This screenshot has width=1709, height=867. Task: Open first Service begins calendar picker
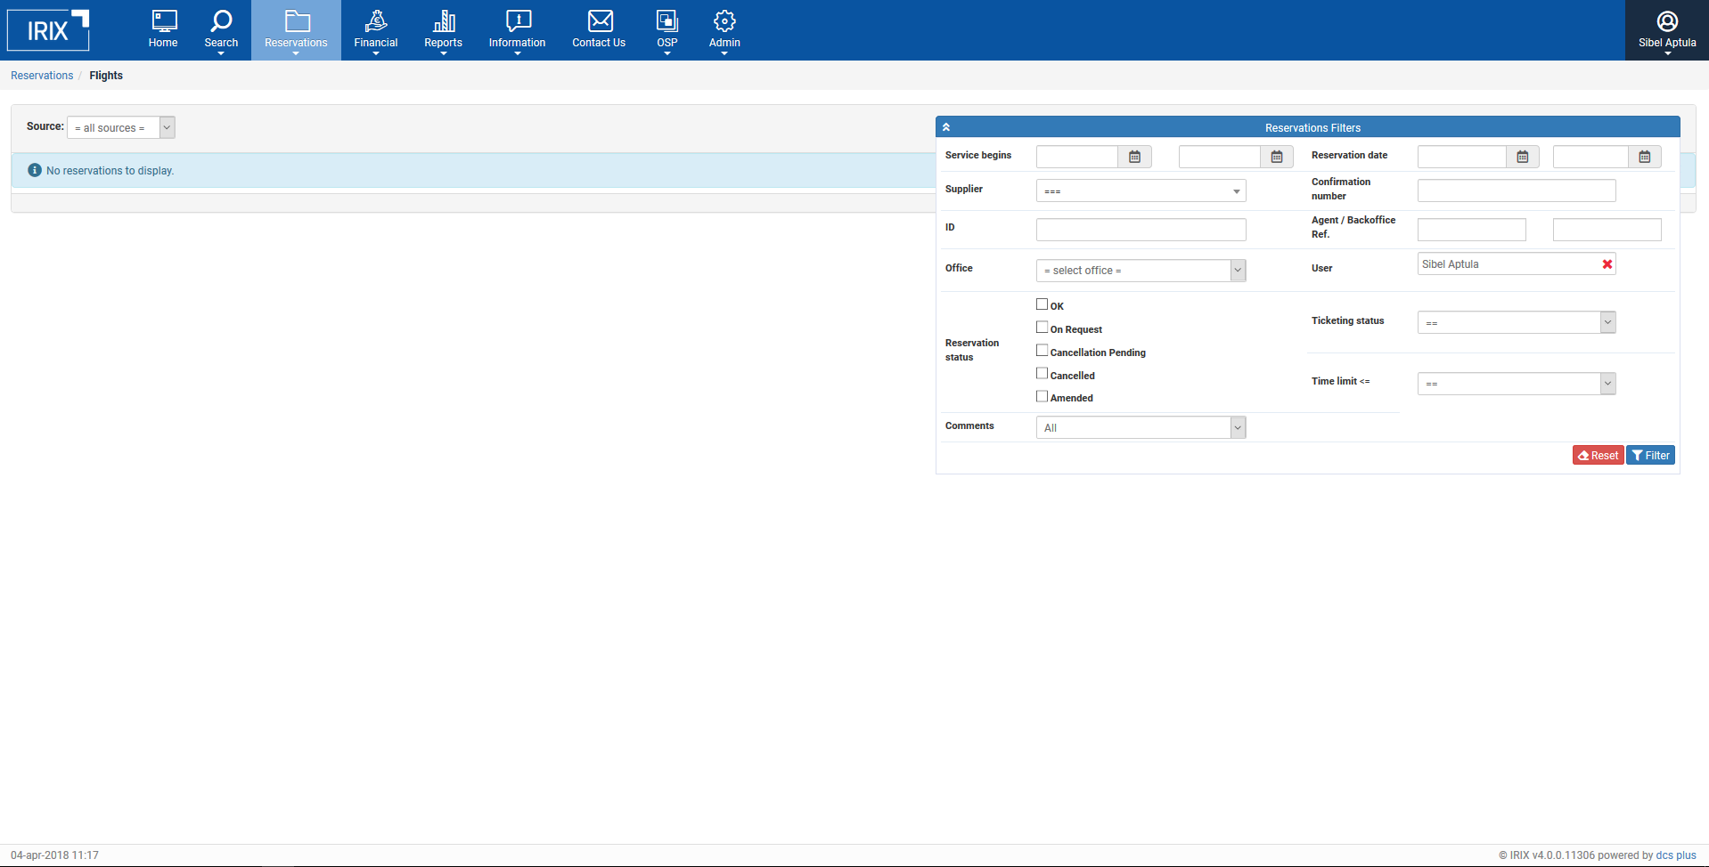point(1134,157)
